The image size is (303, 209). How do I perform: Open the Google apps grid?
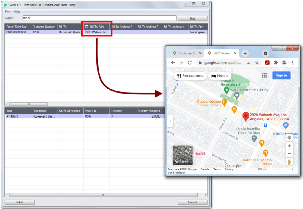[x=264, y=75]
